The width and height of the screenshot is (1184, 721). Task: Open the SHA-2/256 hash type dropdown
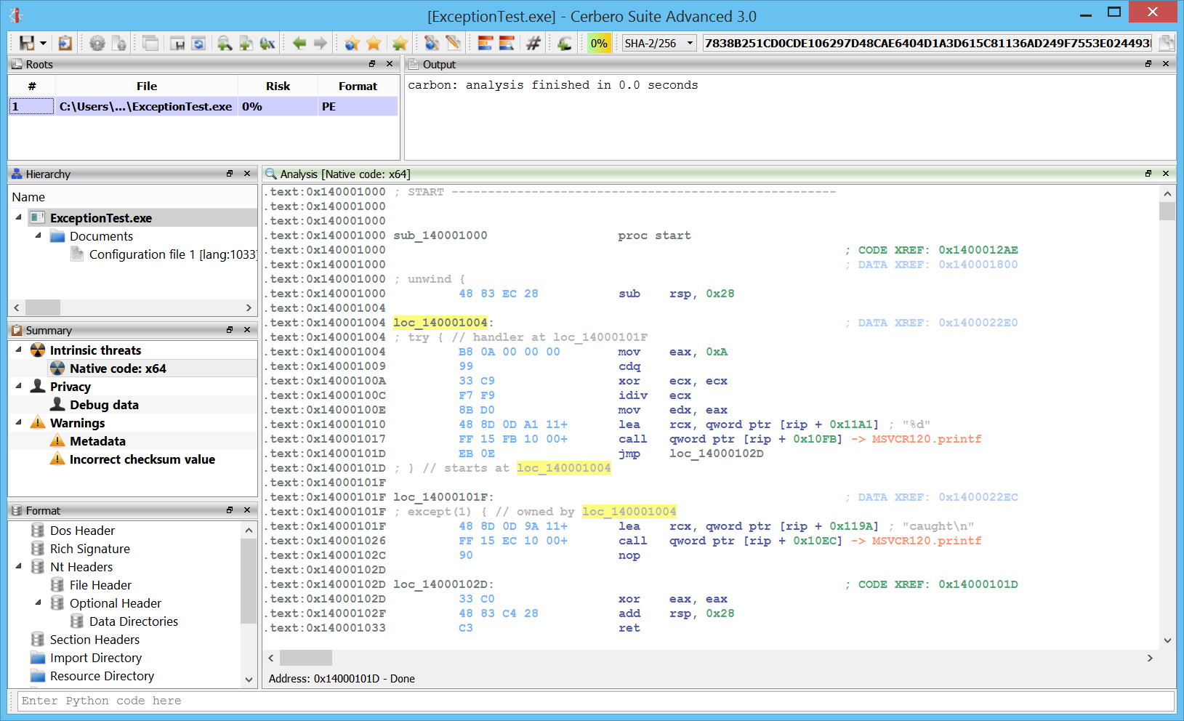[x=659, y=44]
